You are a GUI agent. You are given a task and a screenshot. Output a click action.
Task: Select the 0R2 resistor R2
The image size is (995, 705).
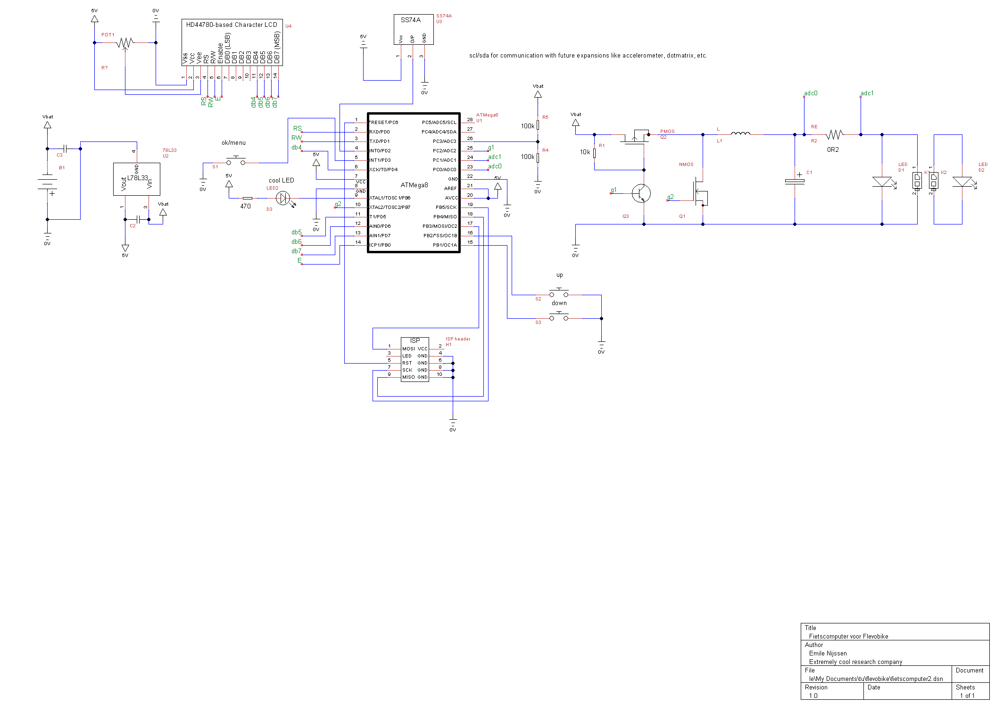coord(835,134)
